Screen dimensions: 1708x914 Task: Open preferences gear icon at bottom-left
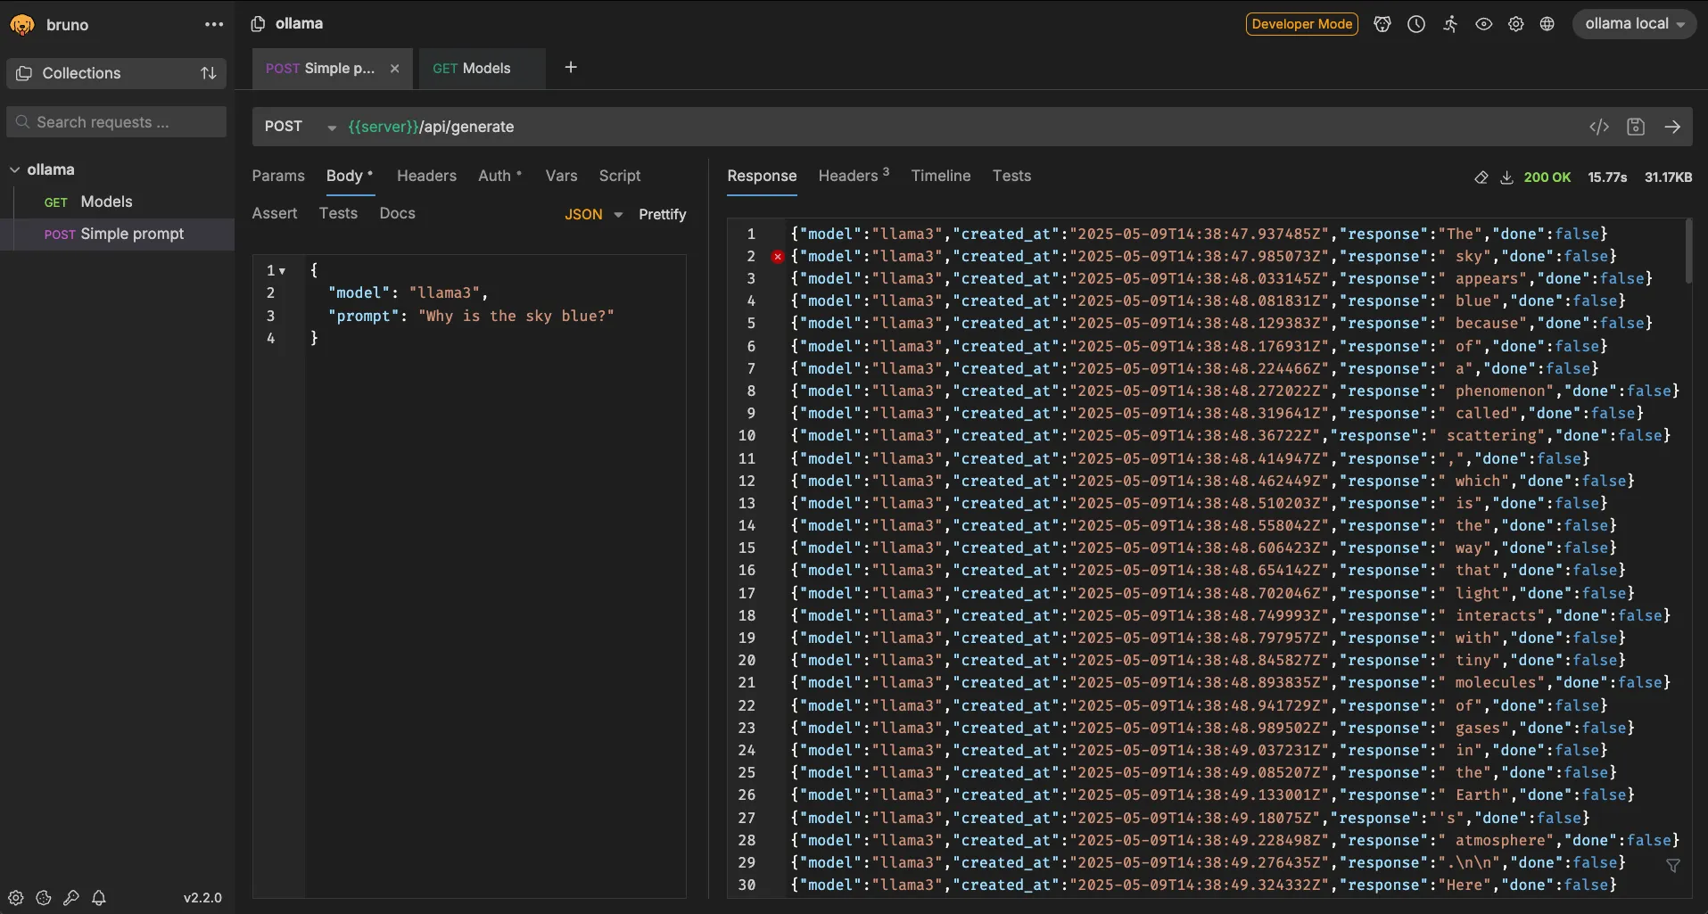pyautogui.click(x=16, y=898)
